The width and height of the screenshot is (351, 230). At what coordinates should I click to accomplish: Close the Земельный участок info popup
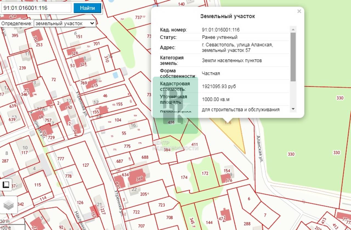(299, 11)
